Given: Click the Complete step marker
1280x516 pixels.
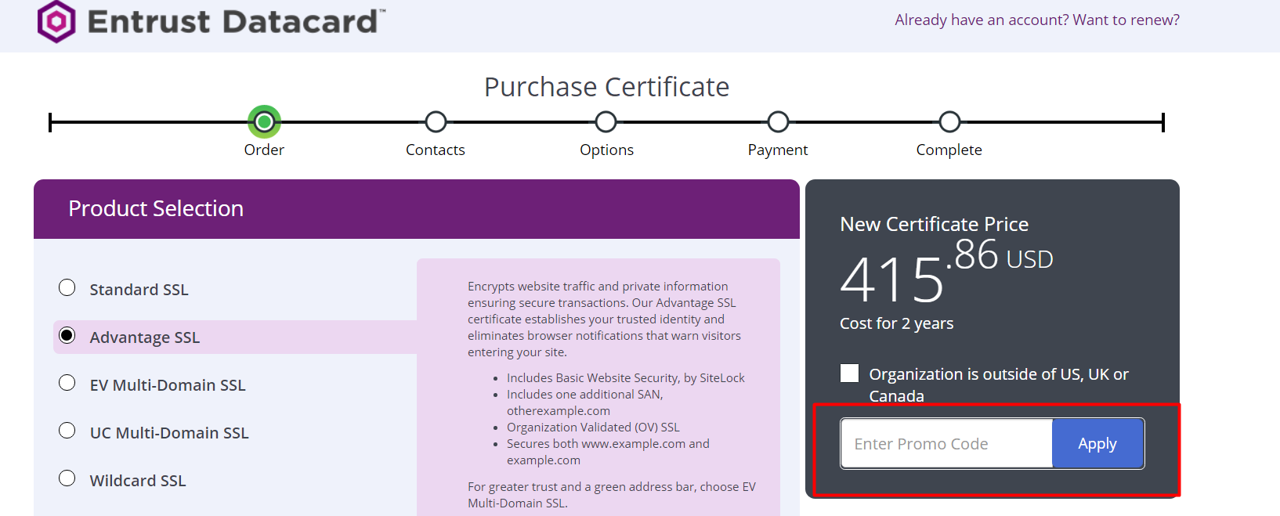Looking at the screenshot, I should click(949, 122).
